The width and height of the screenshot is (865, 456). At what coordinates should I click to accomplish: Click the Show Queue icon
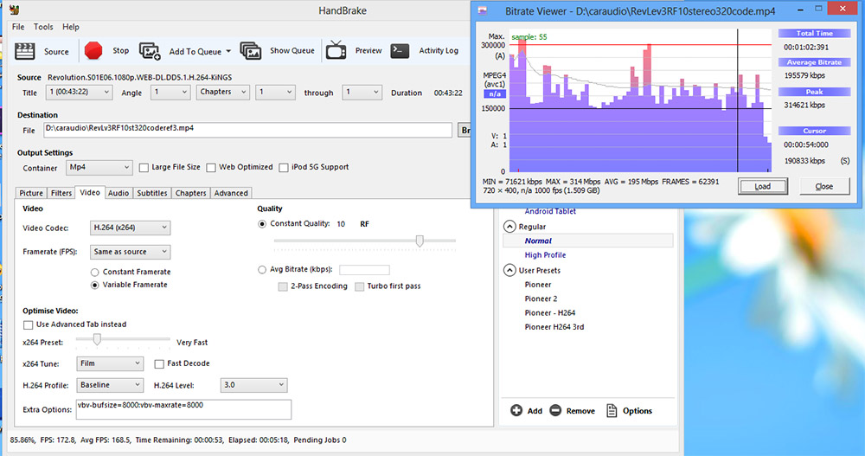[x=251, y=51]
